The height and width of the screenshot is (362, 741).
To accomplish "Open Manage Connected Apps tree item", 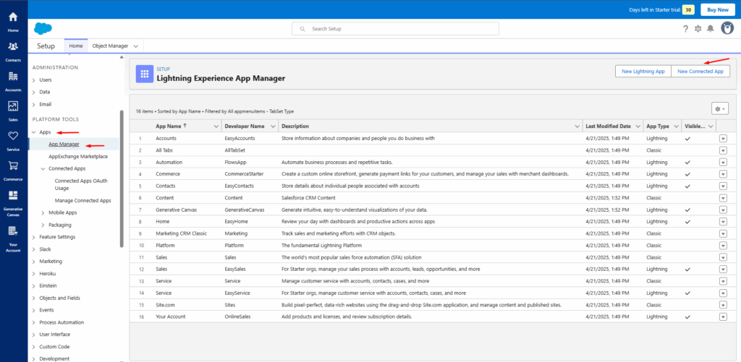I will click(x=83, y=200).
